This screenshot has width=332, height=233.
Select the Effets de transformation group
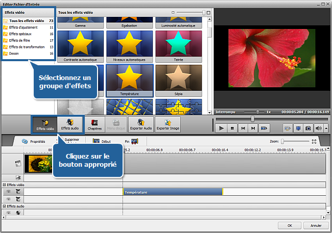[27, 46]
